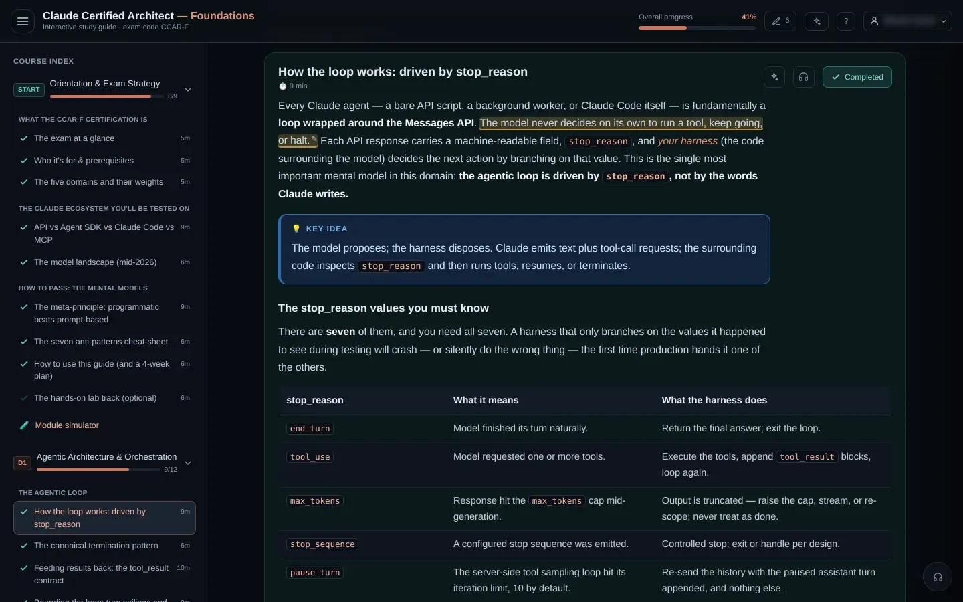Click the Overall progress bar
Image resolution: width=963 pixels, height=602 pixels.
pyautogui.click(x=697, y=28)
